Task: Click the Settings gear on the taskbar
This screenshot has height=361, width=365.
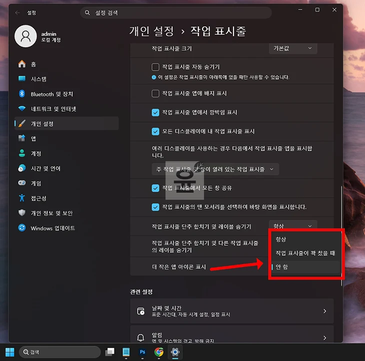Action: [x=175, y=352]
